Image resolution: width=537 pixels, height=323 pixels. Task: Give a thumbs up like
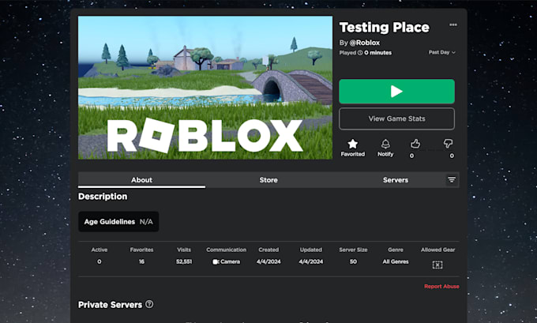(415, 144)
